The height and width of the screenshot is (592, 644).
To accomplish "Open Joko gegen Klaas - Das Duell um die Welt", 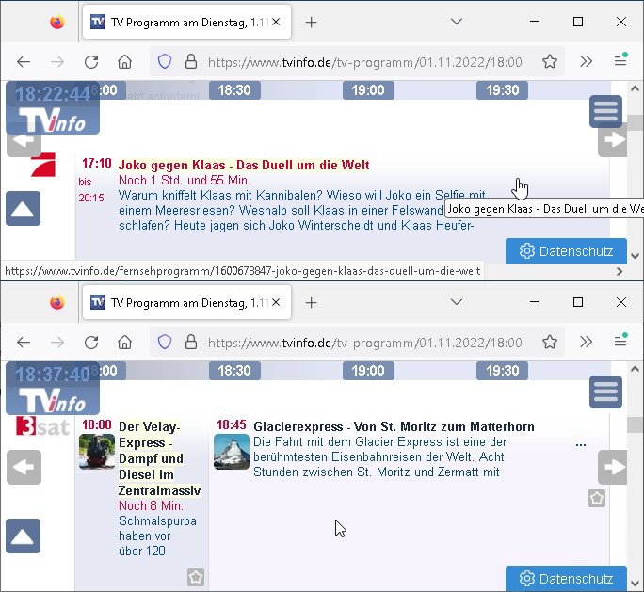I will click(x=244, y=165).
